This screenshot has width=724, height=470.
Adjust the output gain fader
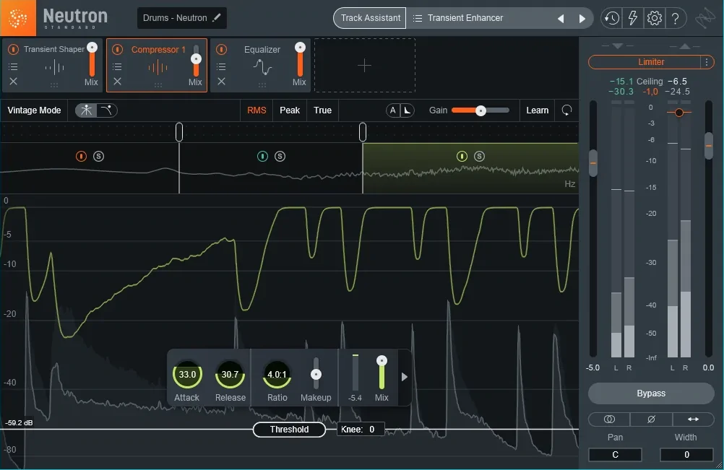709,146
